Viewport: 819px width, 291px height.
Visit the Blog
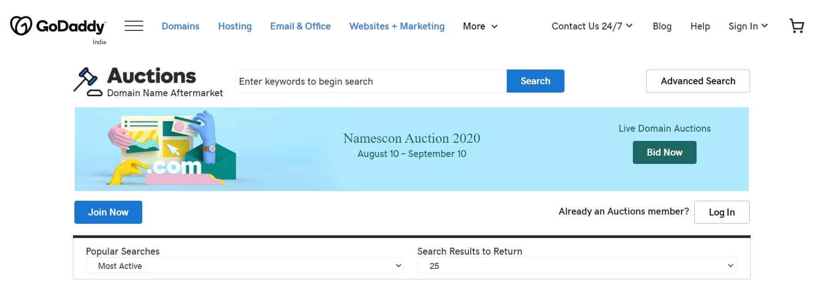(x=662, y=26)
